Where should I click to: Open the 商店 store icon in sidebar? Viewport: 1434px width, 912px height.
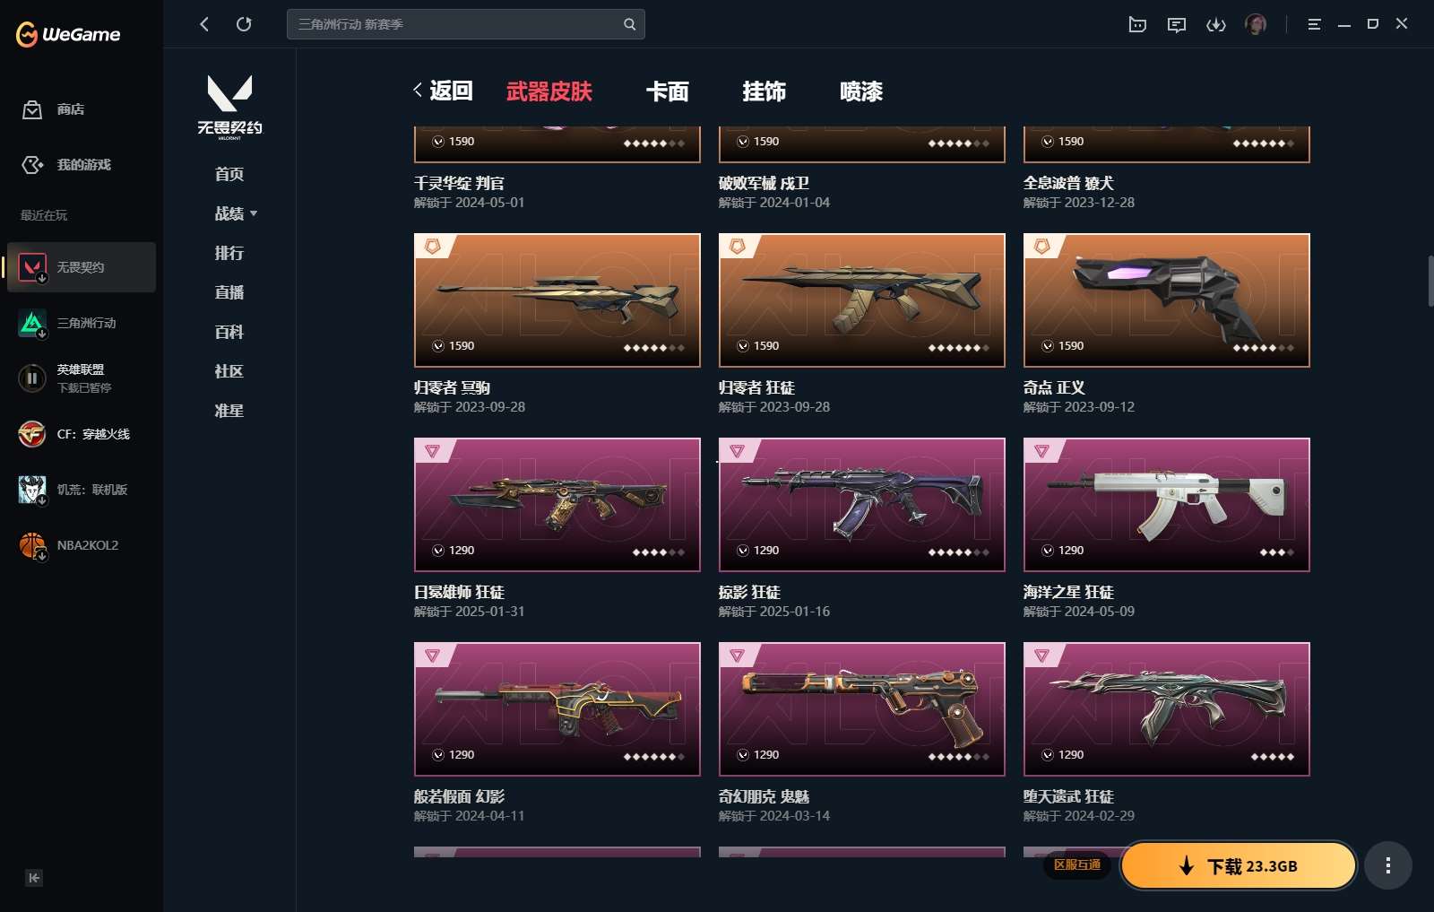[32, 109]
